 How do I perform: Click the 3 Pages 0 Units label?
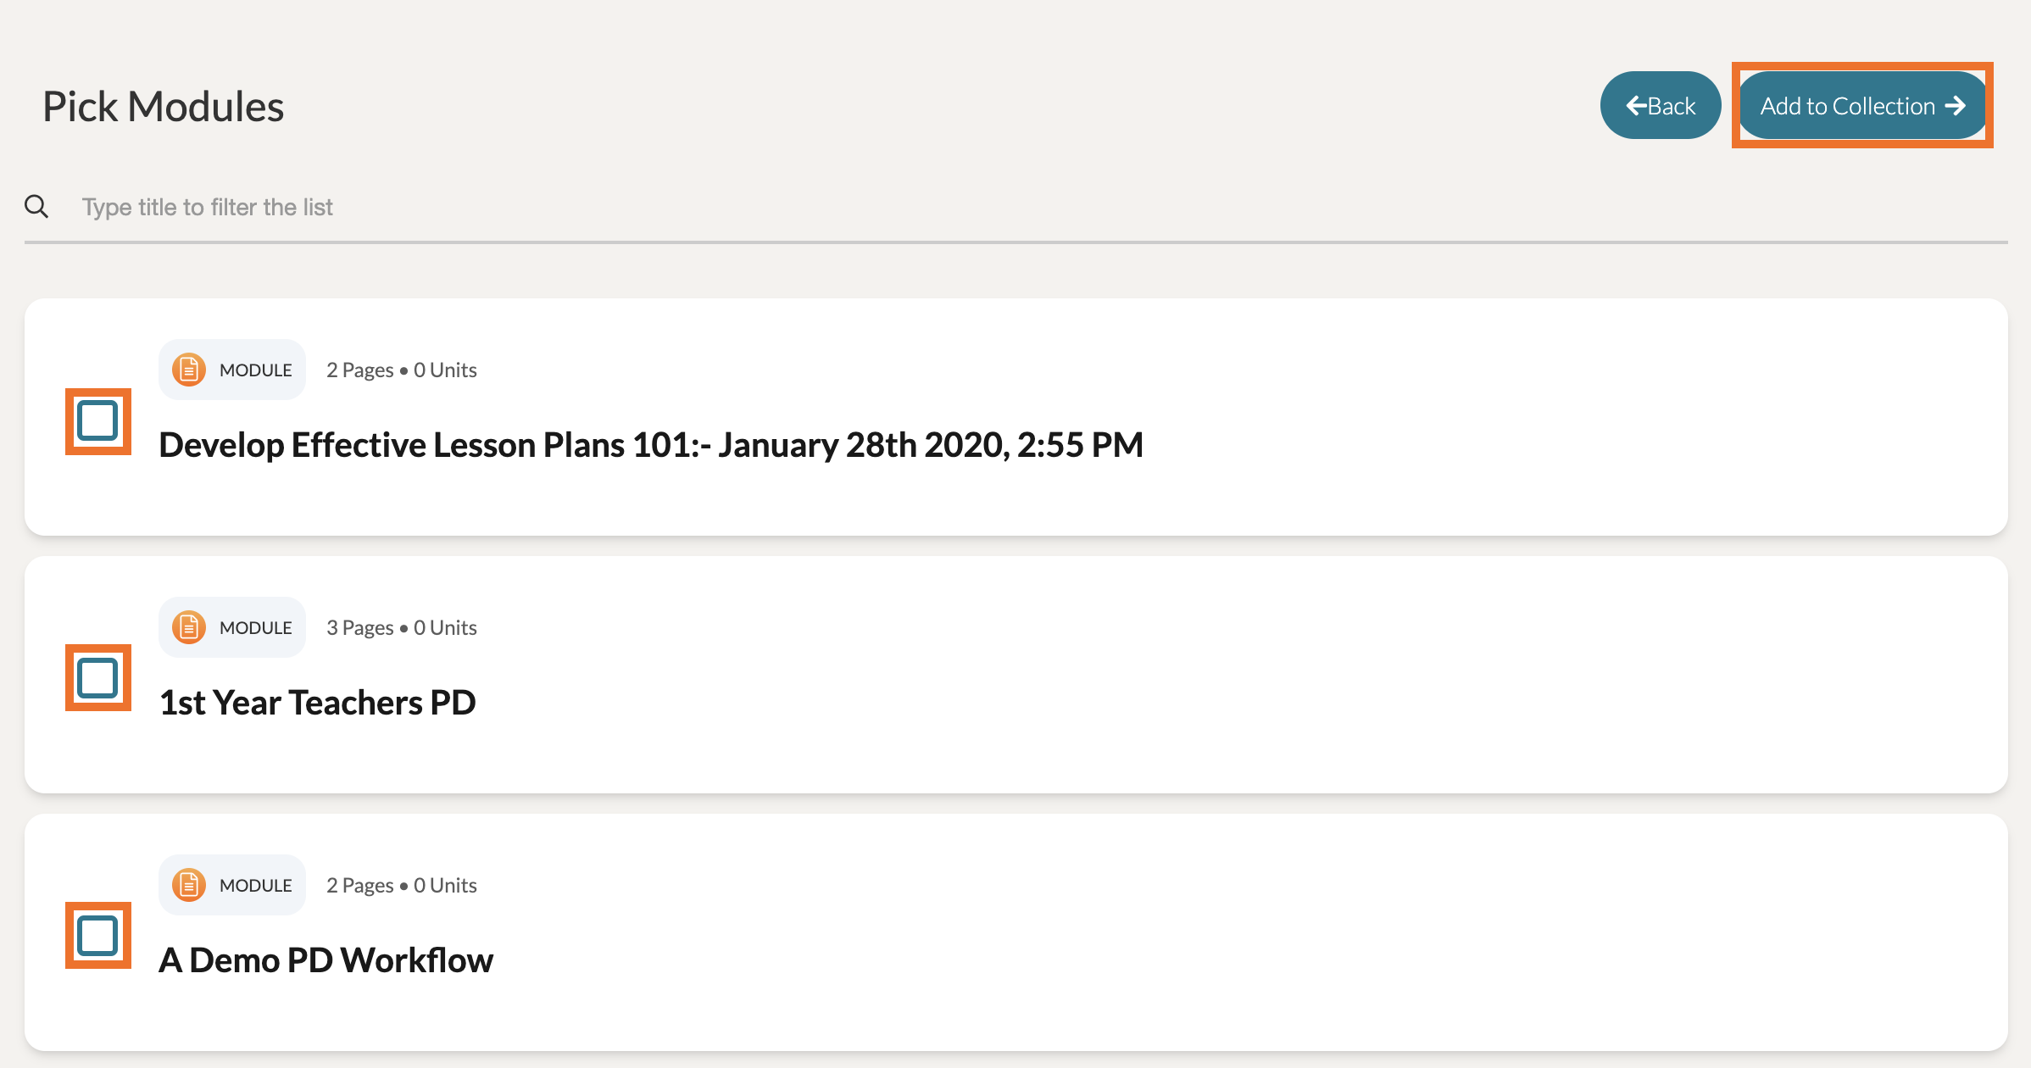click(x=402, y=628)
